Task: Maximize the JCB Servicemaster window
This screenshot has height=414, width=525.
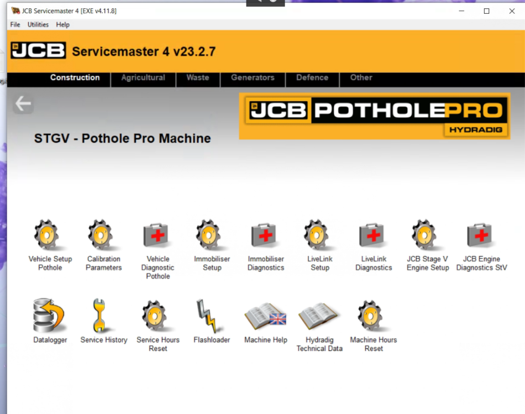Action: point(486,11)
